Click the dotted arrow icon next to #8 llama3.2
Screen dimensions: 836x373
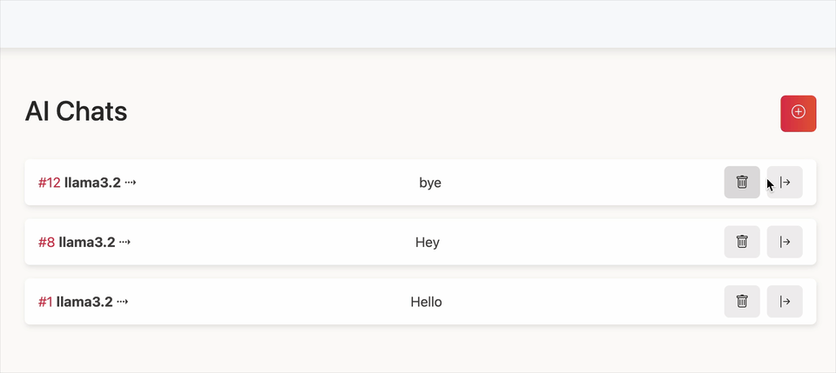(125, 242)
